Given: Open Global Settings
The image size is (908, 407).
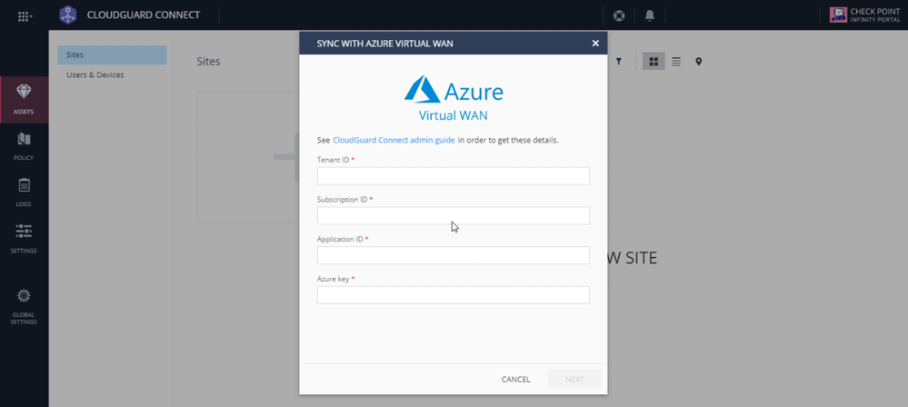Looking at the screenshot, I should [x=24, y=305].
